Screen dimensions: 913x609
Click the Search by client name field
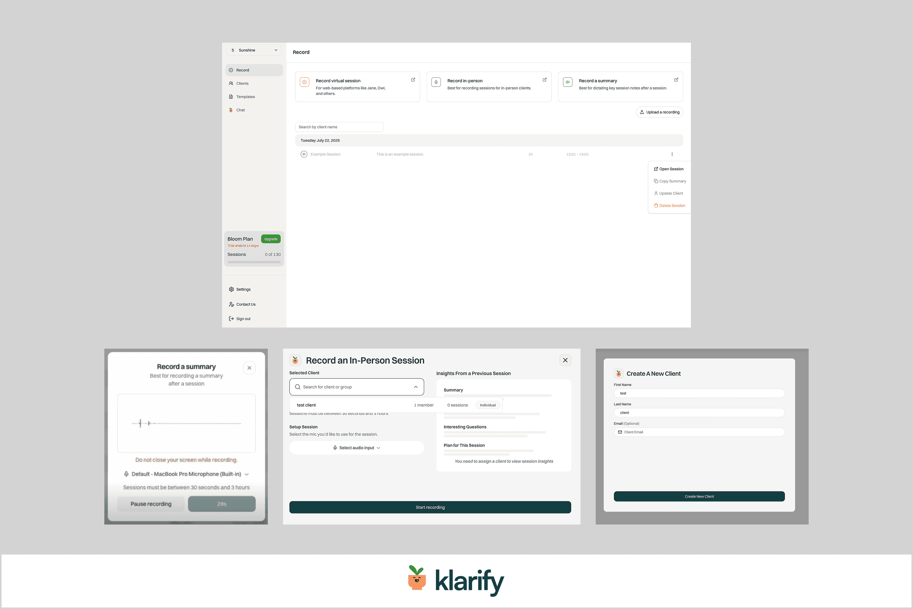click(339, 127)
